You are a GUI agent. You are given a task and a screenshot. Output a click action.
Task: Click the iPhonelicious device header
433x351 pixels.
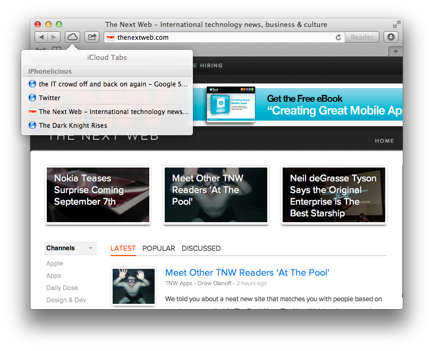[x=107, y=72]
